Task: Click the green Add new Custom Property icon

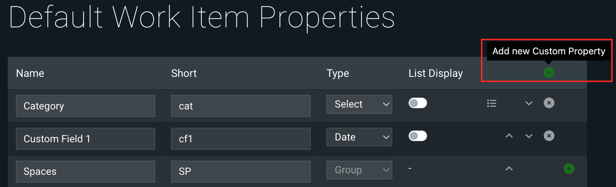Action: coord(549,72)
